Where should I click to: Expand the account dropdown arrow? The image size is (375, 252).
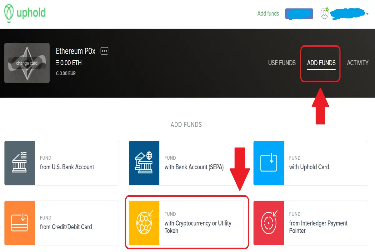[x=367, y=14]
